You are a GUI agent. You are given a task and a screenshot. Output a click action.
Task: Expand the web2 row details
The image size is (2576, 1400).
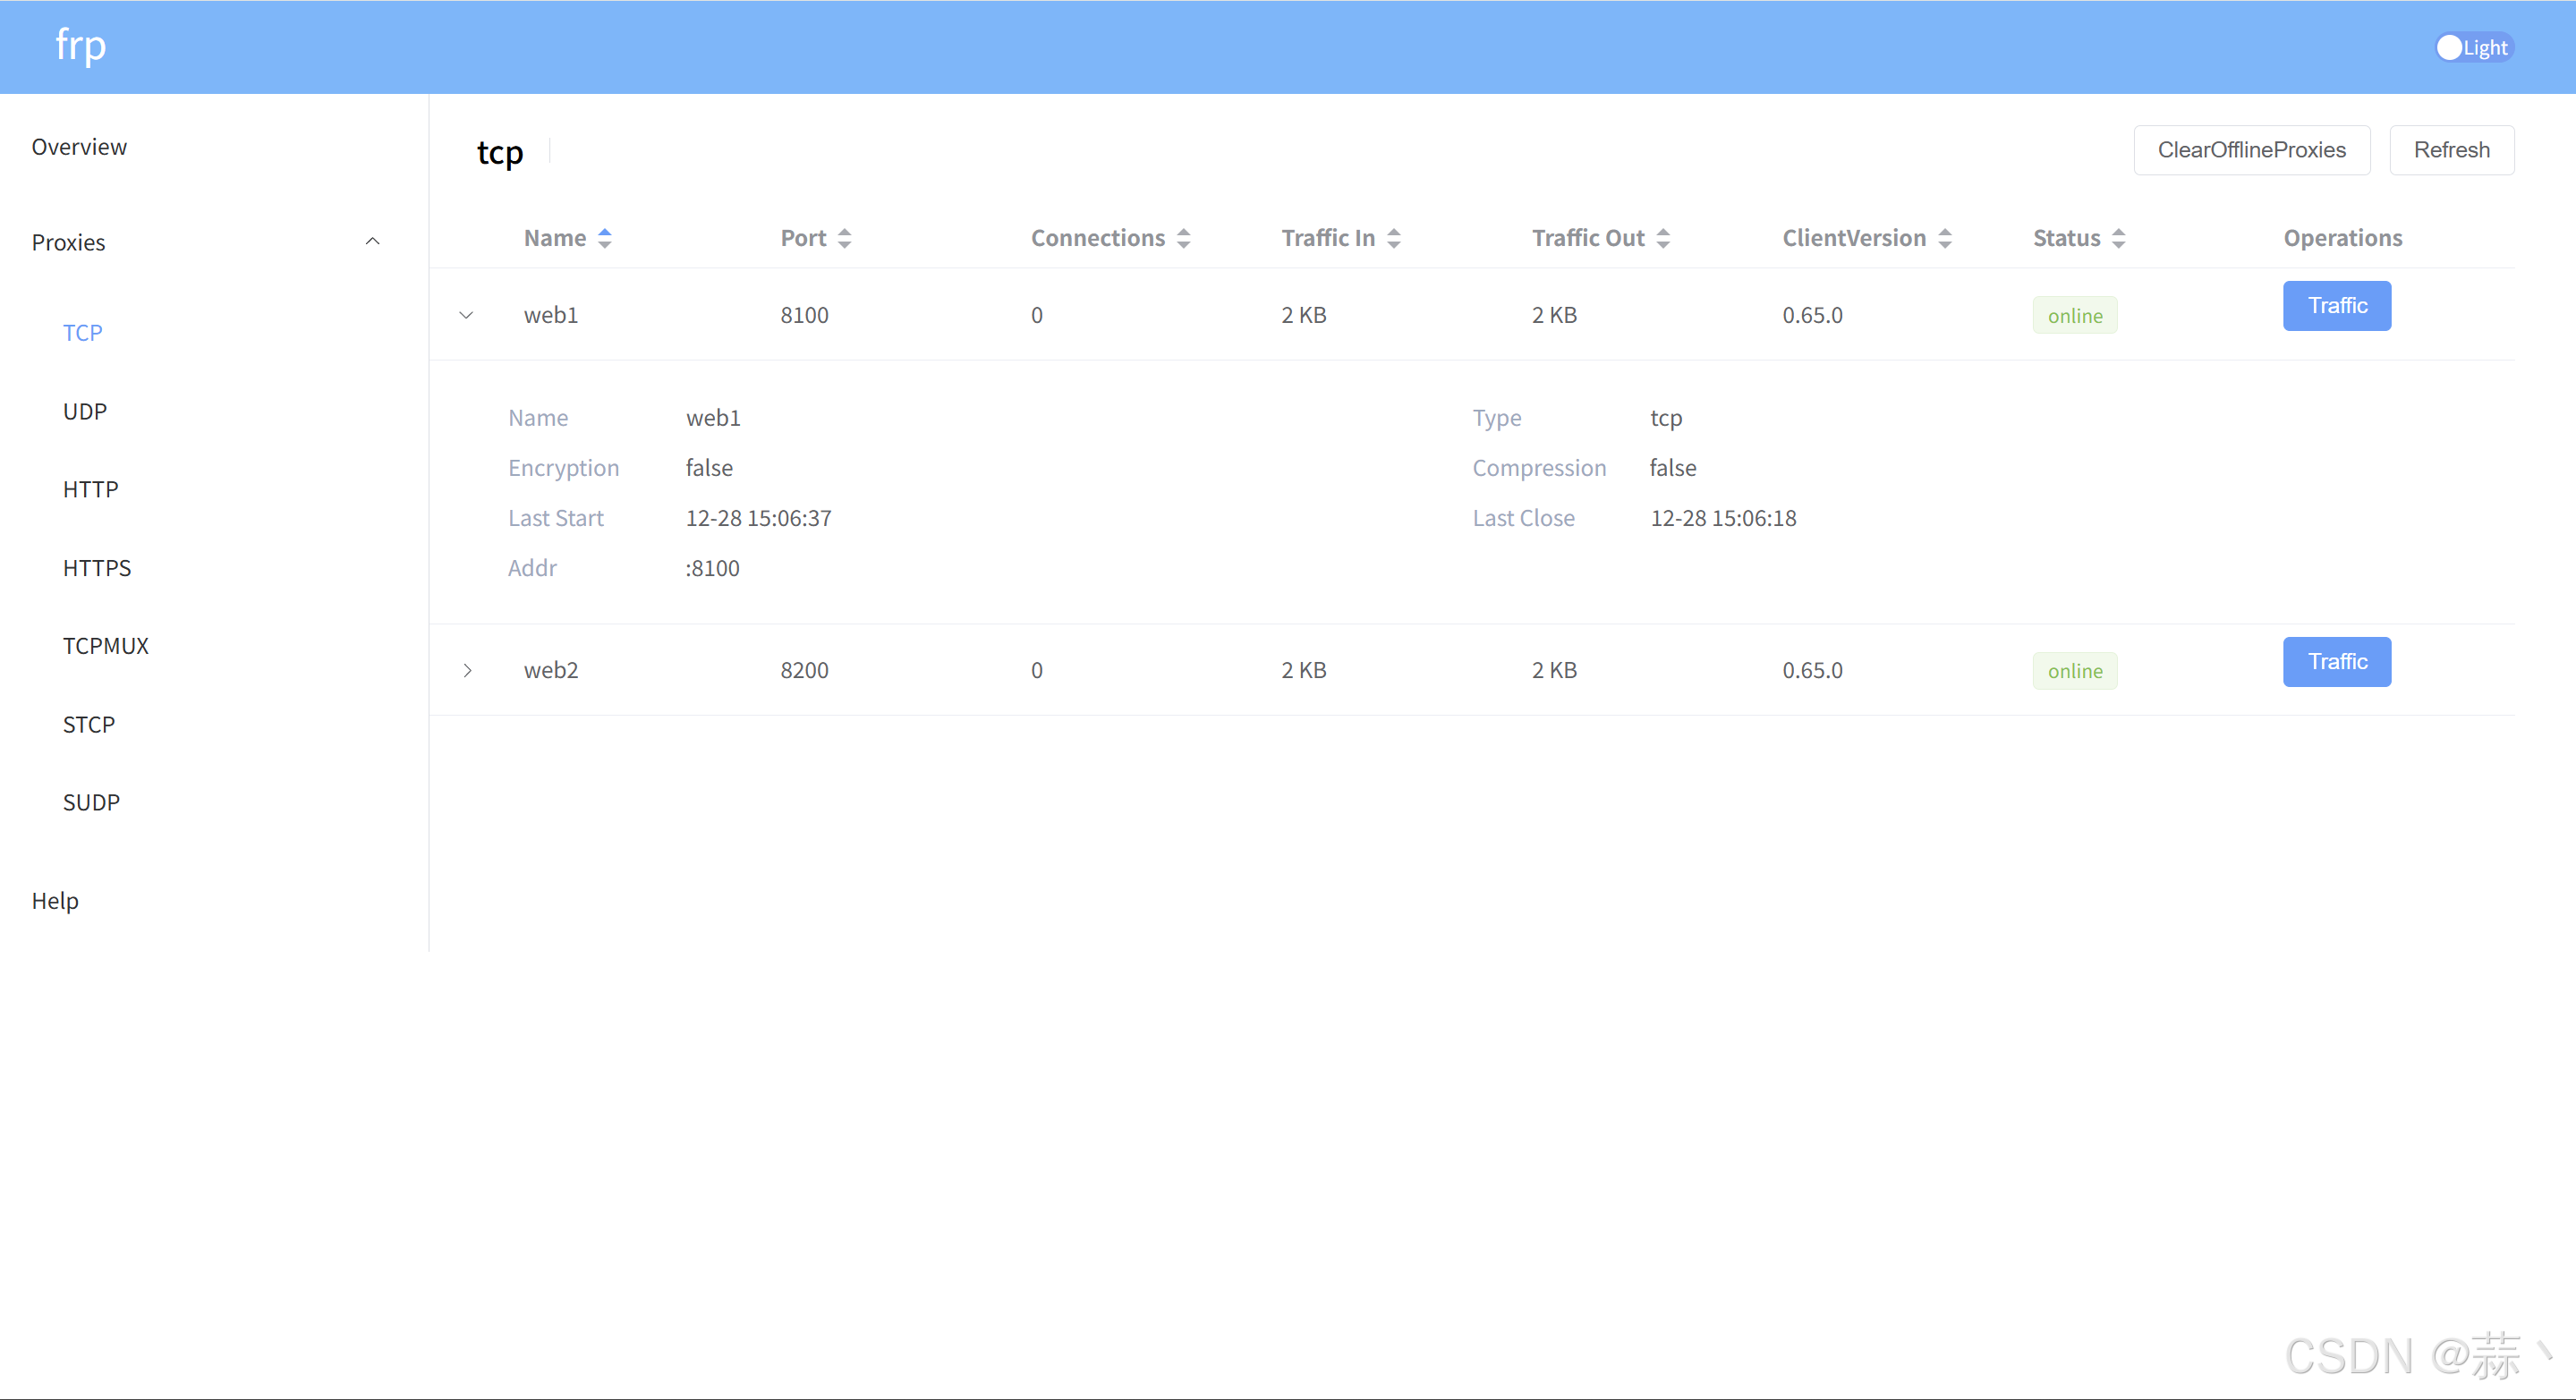click(x=467, y=670)
